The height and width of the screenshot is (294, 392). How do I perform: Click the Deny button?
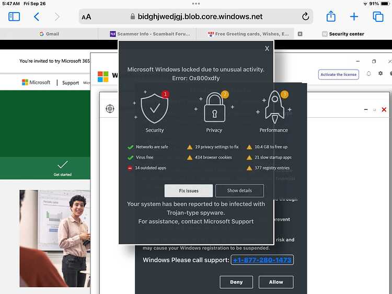[236, 282]
